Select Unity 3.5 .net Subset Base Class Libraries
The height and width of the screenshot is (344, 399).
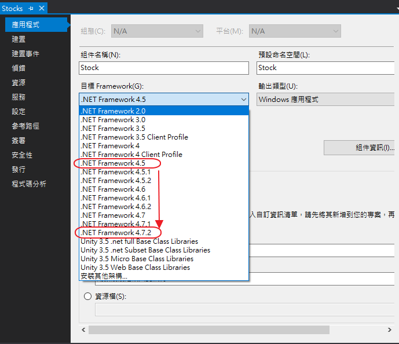coord(164,250)
